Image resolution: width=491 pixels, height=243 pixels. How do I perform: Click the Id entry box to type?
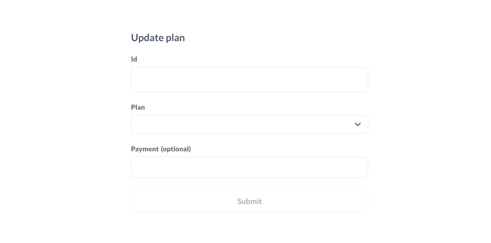(x=249, y=79)
